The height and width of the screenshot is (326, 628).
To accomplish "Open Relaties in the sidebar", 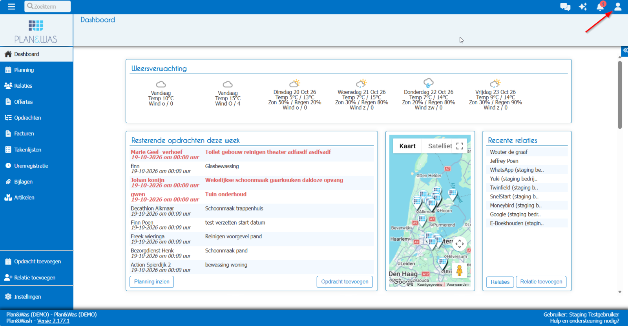I will [37, 86].
